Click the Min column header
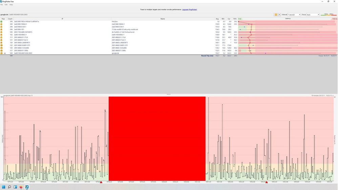Image resolution: width=338 pixels, height=190 pixels. pyautogui.click(x=223, y=19)
